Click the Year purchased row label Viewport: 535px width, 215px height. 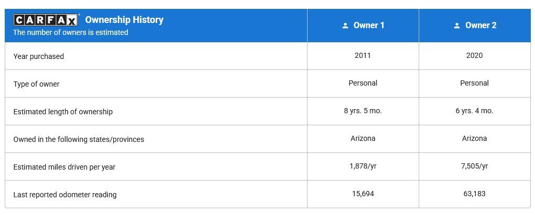click(x=39, y=56)
